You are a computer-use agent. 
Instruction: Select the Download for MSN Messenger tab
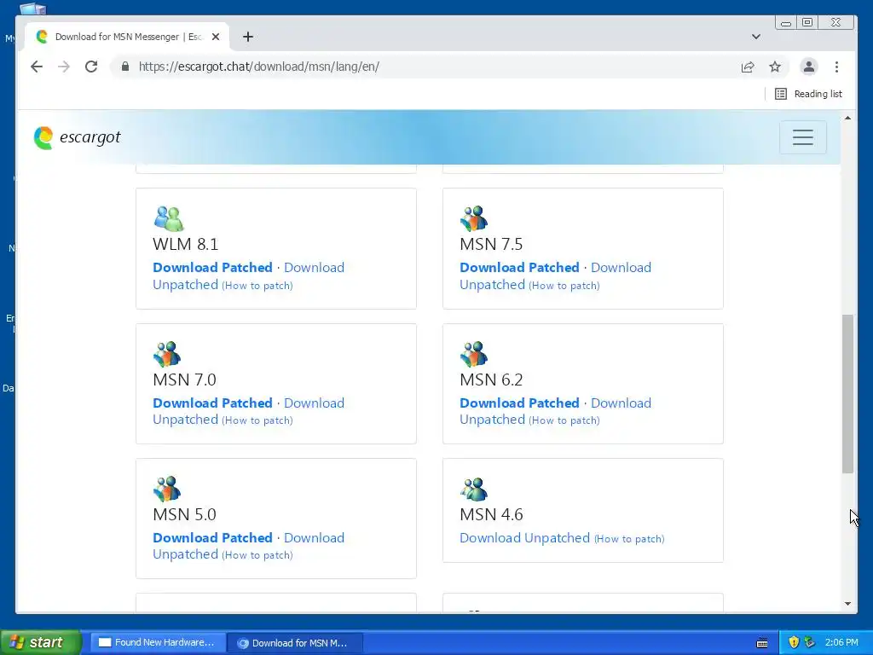tap(126, 37)
